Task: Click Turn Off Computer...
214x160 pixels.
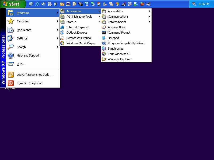Action: coord(30,83)
